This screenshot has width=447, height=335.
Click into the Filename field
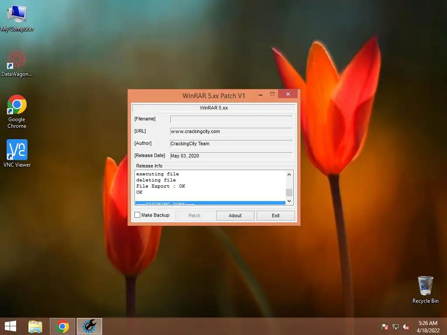click(231, 119)
